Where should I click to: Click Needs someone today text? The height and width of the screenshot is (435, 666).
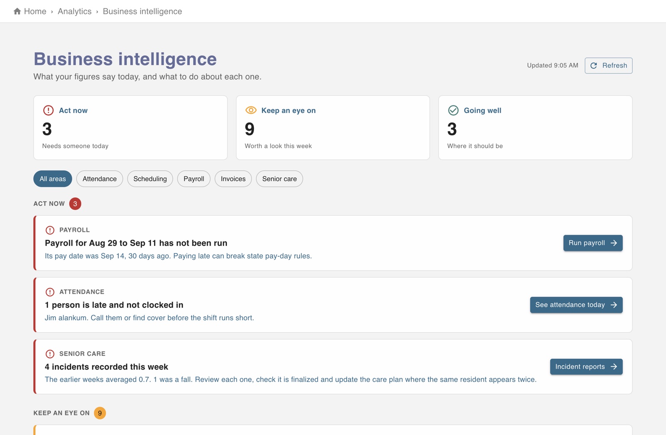[75, 146]
